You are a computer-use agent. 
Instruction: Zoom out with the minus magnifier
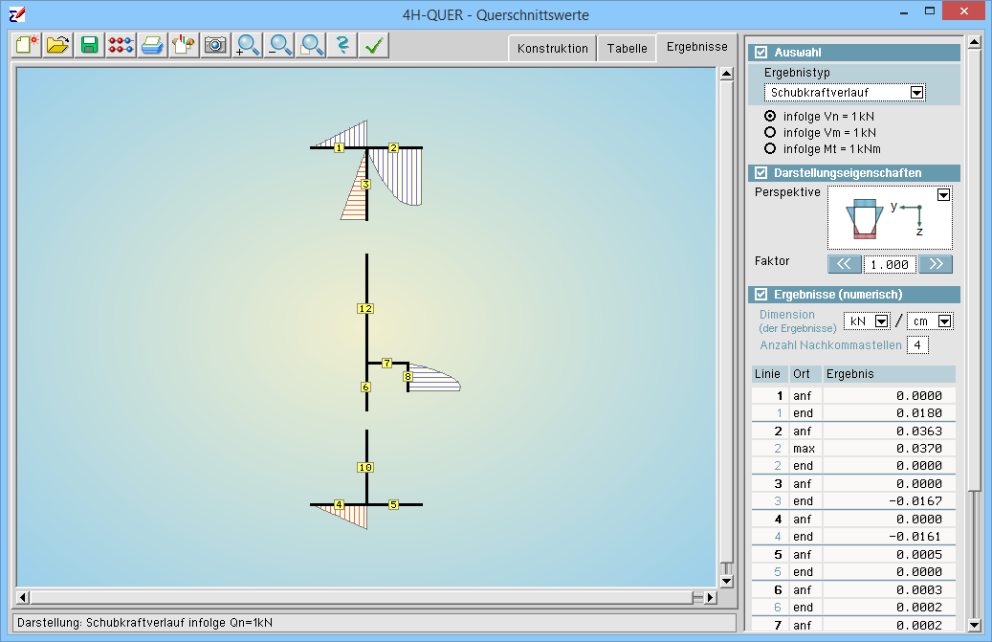(279, 45)
